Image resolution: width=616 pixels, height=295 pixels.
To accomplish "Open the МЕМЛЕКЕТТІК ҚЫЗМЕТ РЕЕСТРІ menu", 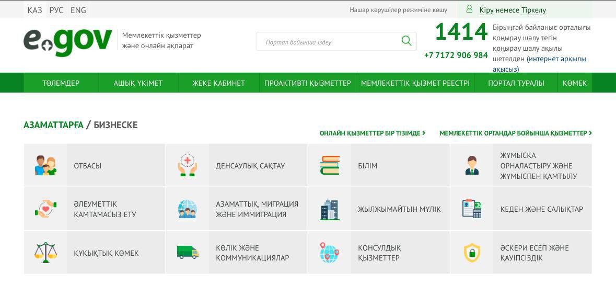I will pos(415,83).
